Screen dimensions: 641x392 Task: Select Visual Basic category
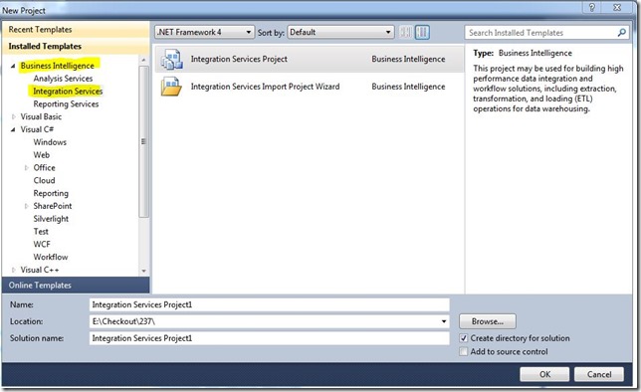point(41,117)
